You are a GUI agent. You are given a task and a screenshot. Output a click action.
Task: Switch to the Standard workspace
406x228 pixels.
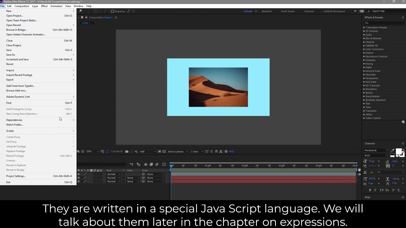coord(266,11)
